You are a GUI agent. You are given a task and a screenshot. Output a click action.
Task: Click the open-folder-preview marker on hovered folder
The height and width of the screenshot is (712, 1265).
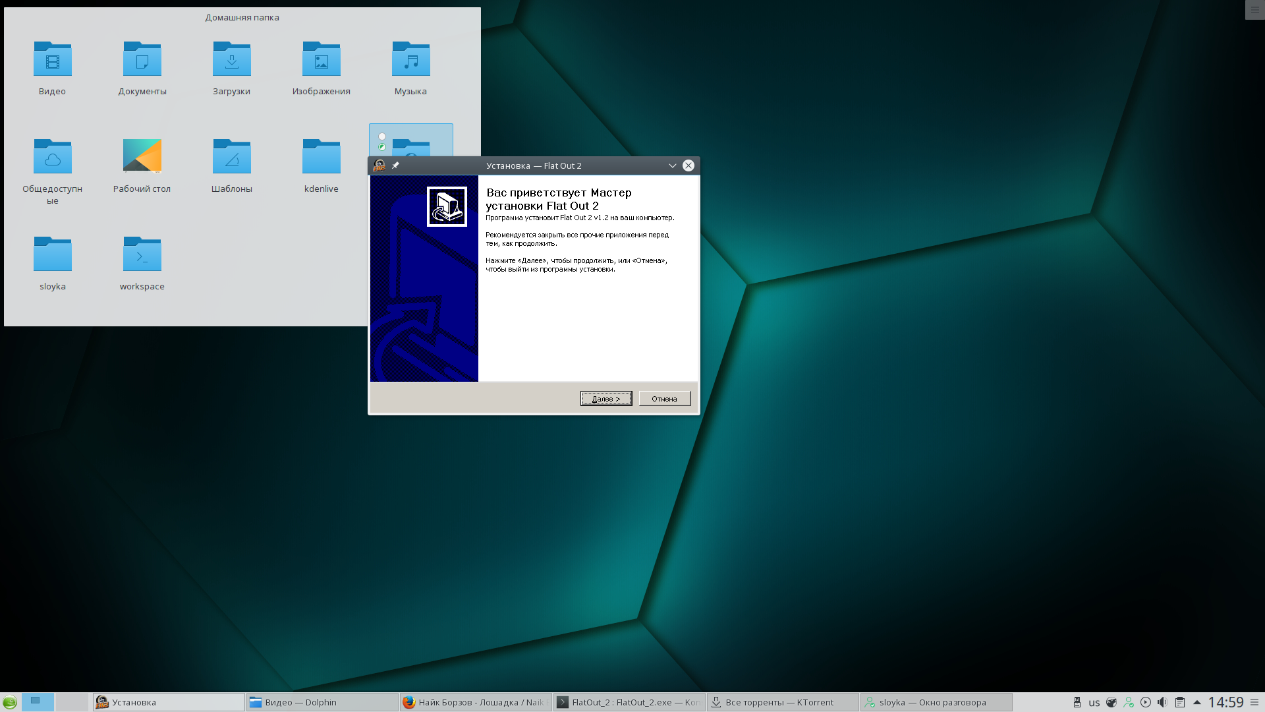[x=382, y=147]
